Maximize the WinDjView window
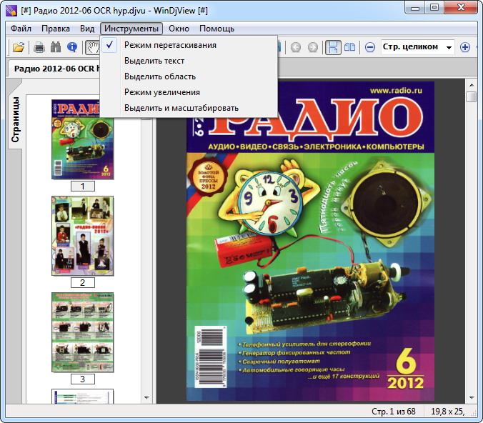 click(434, 8)
